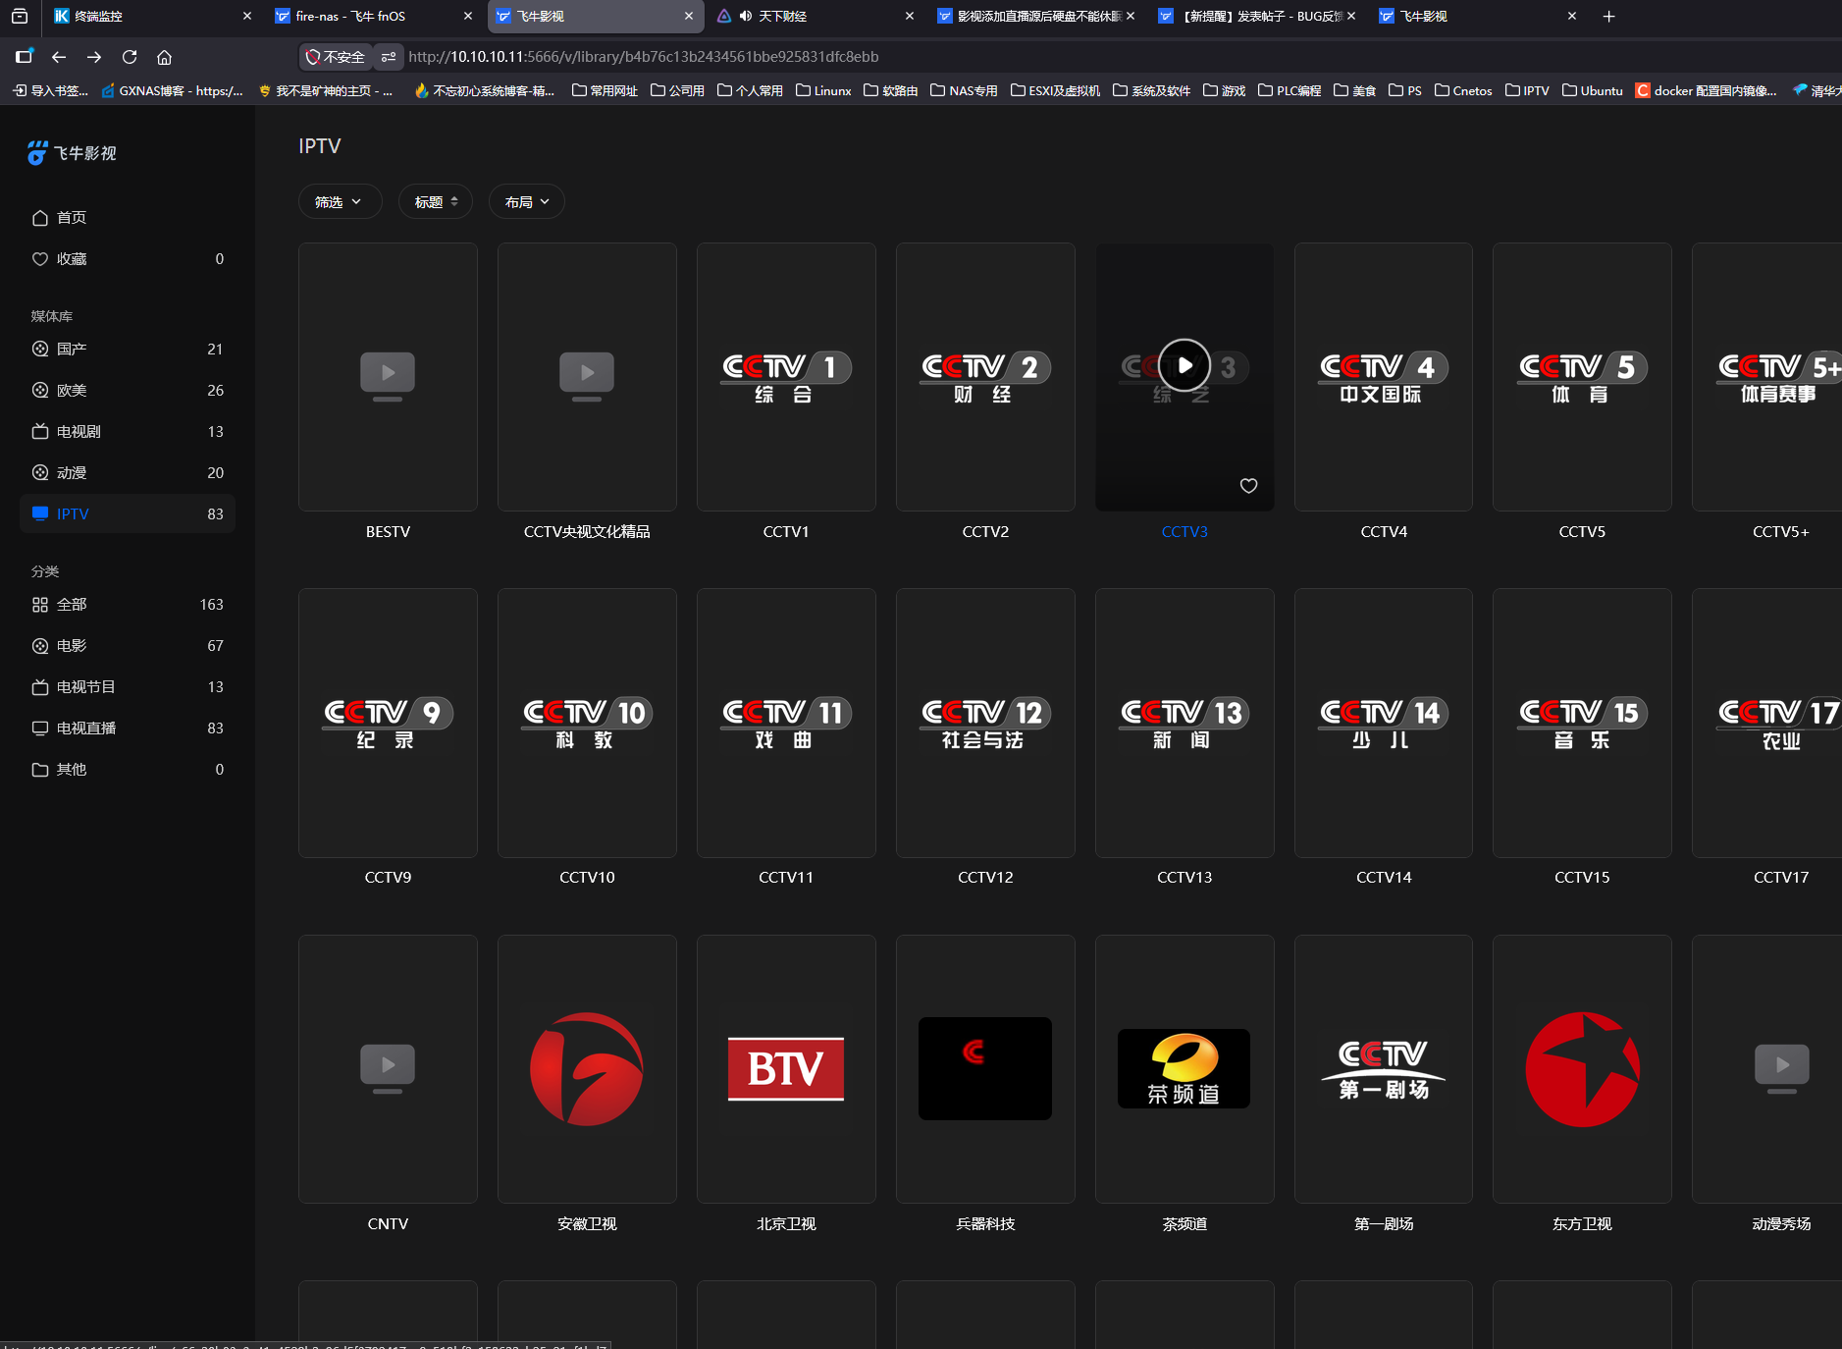Show the 电视直播 category

click(128, 728)
